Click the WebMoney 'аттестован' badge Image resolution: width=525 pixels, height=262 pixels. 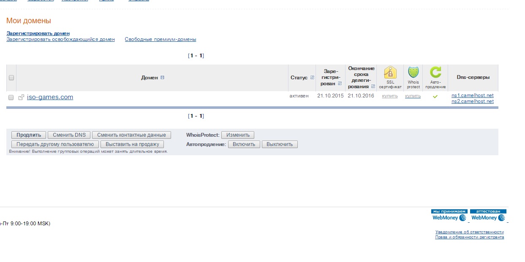point(488,215)
